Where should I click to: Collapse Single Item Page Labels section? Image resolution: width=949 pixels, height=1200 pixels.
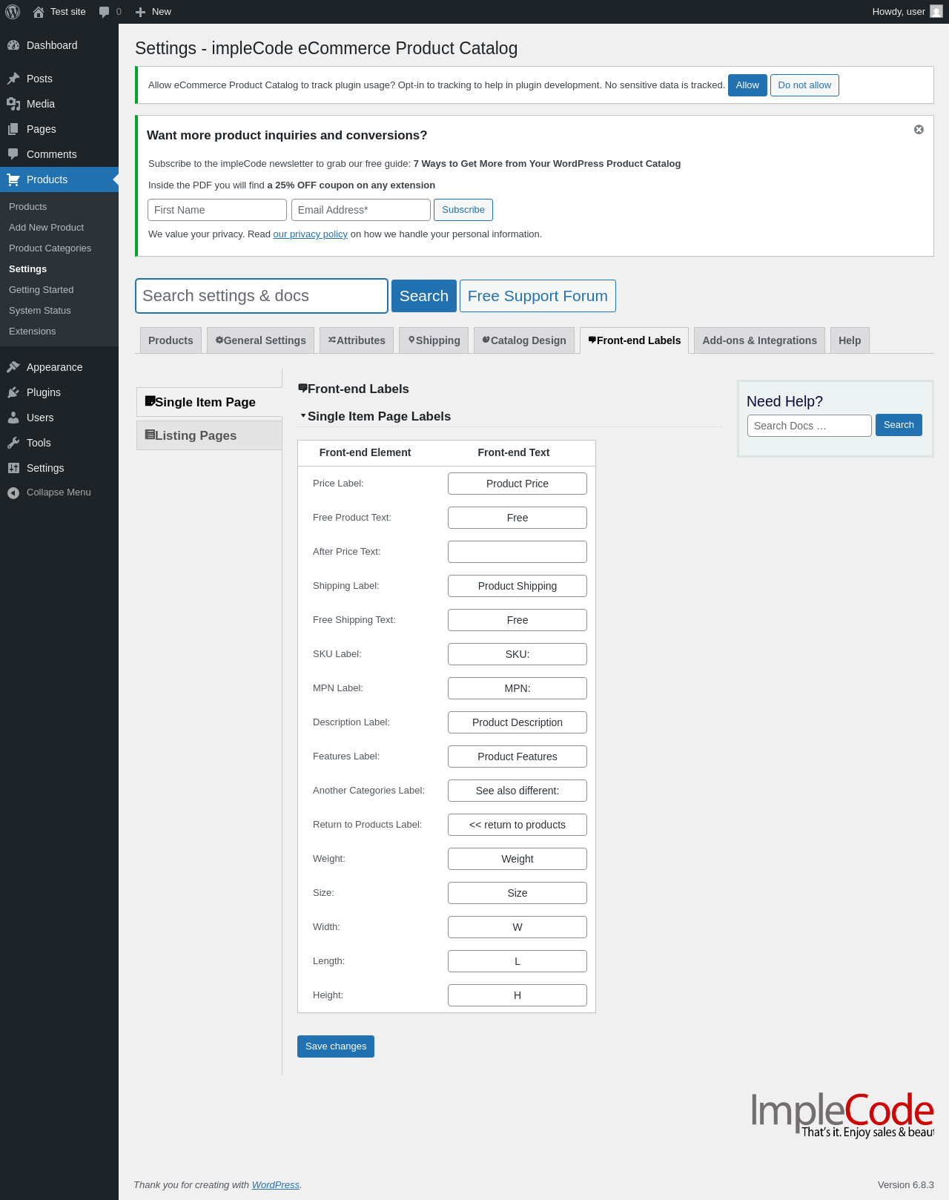(303, 416)
